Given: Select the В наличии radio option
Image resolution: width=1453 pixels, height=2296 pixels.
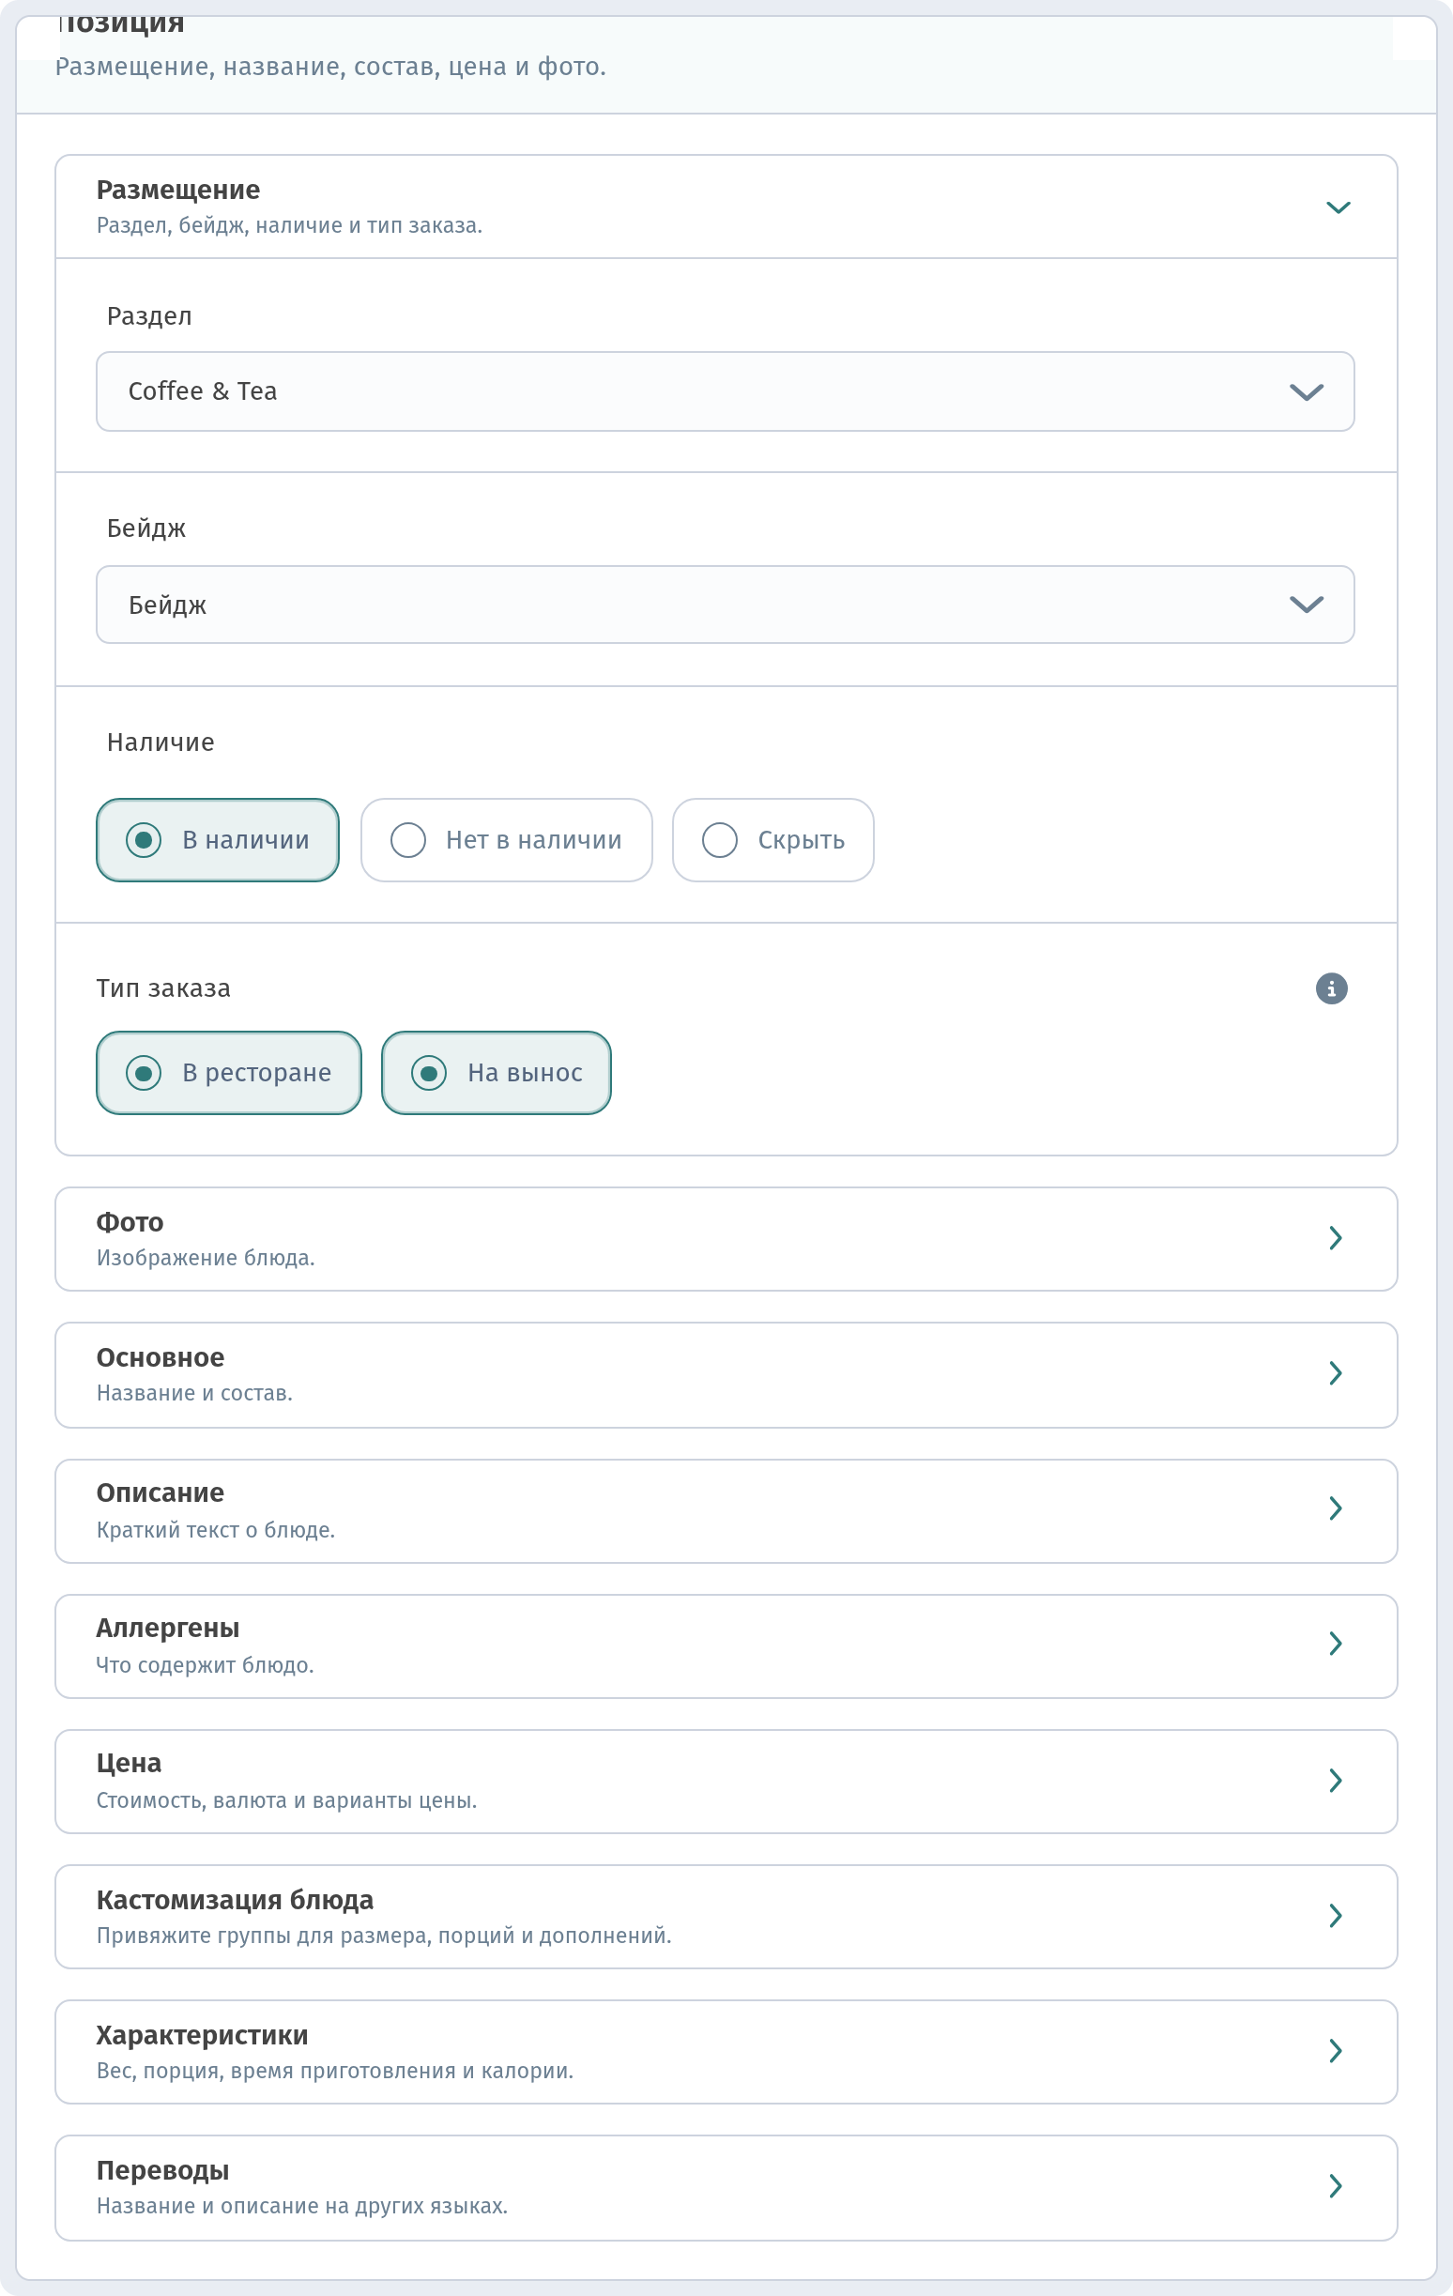Looking at the screenshot, I should tap(218, 840).
